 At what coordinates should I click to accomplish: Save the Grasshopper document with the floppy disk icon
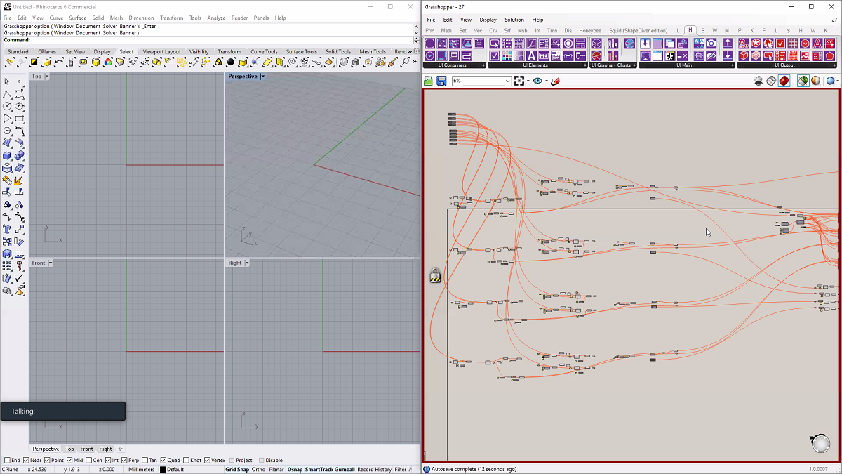[x=441, y=81]
